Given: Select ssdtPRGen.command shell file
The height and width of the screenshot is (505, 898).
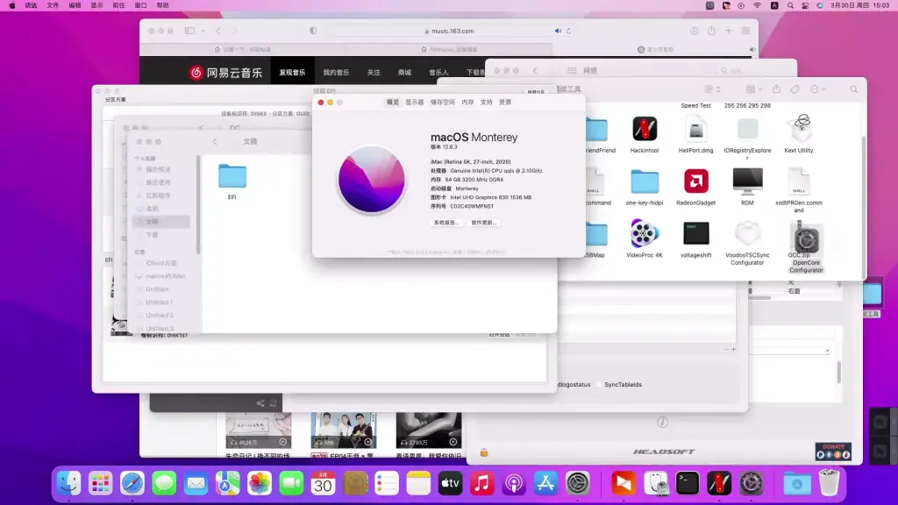Looking at the screenshot, I should 799,181.
